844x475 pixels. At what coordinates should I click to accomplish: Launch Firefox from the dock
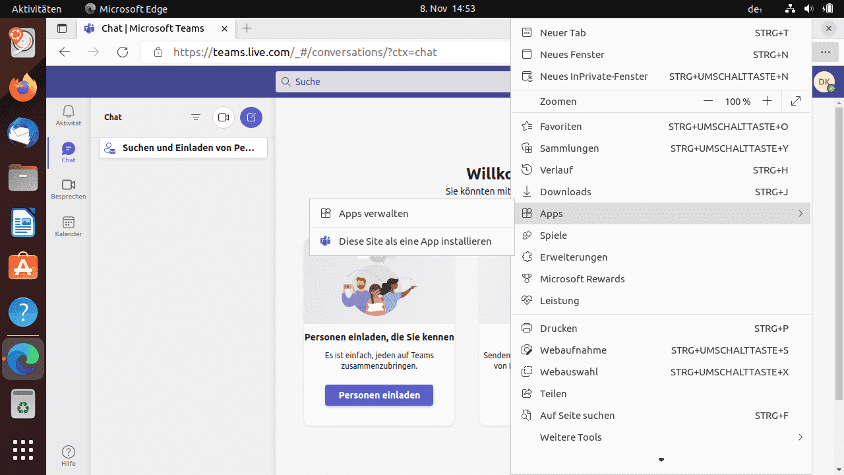point(23,88)
